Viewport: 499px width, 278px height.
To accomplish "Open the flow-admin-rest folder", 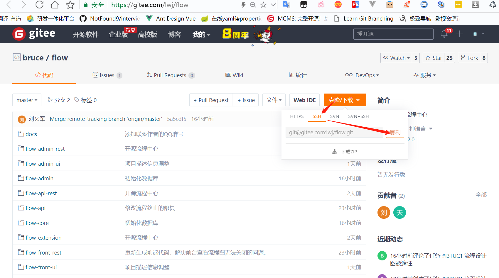I will (x=45, y=149).
